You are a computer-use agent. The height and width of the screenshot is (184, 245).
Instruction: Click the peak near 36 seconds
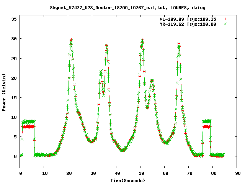(107, 45)
